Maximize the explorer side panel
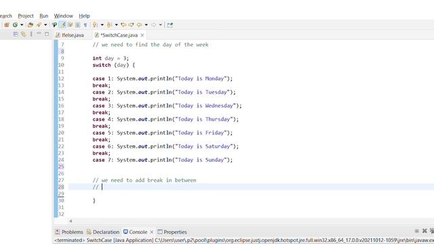This screenshot has width=434, height=244. click(47, 34)
